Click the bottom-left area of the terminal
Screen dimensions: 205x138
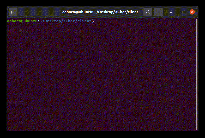tap(16, 125)
